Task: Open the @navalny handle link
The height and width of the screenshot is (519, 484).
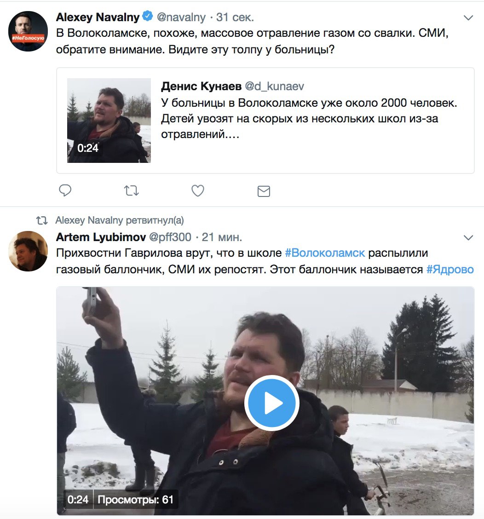Action: 181,17
